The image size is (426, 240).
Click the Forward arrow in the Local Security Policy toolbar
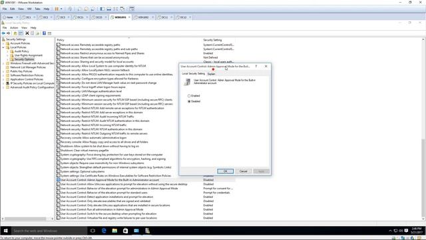click(x=9, y=33)
